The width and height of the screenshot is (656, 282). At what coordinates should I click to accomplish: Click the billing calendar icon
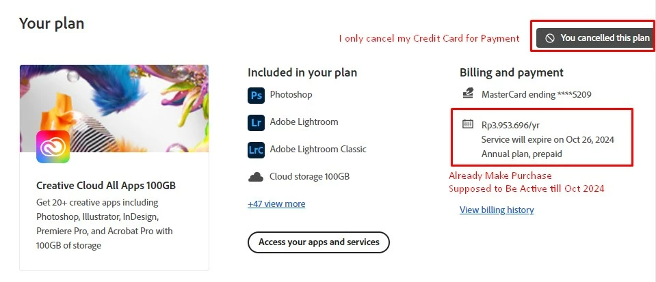tap(468, 124)
